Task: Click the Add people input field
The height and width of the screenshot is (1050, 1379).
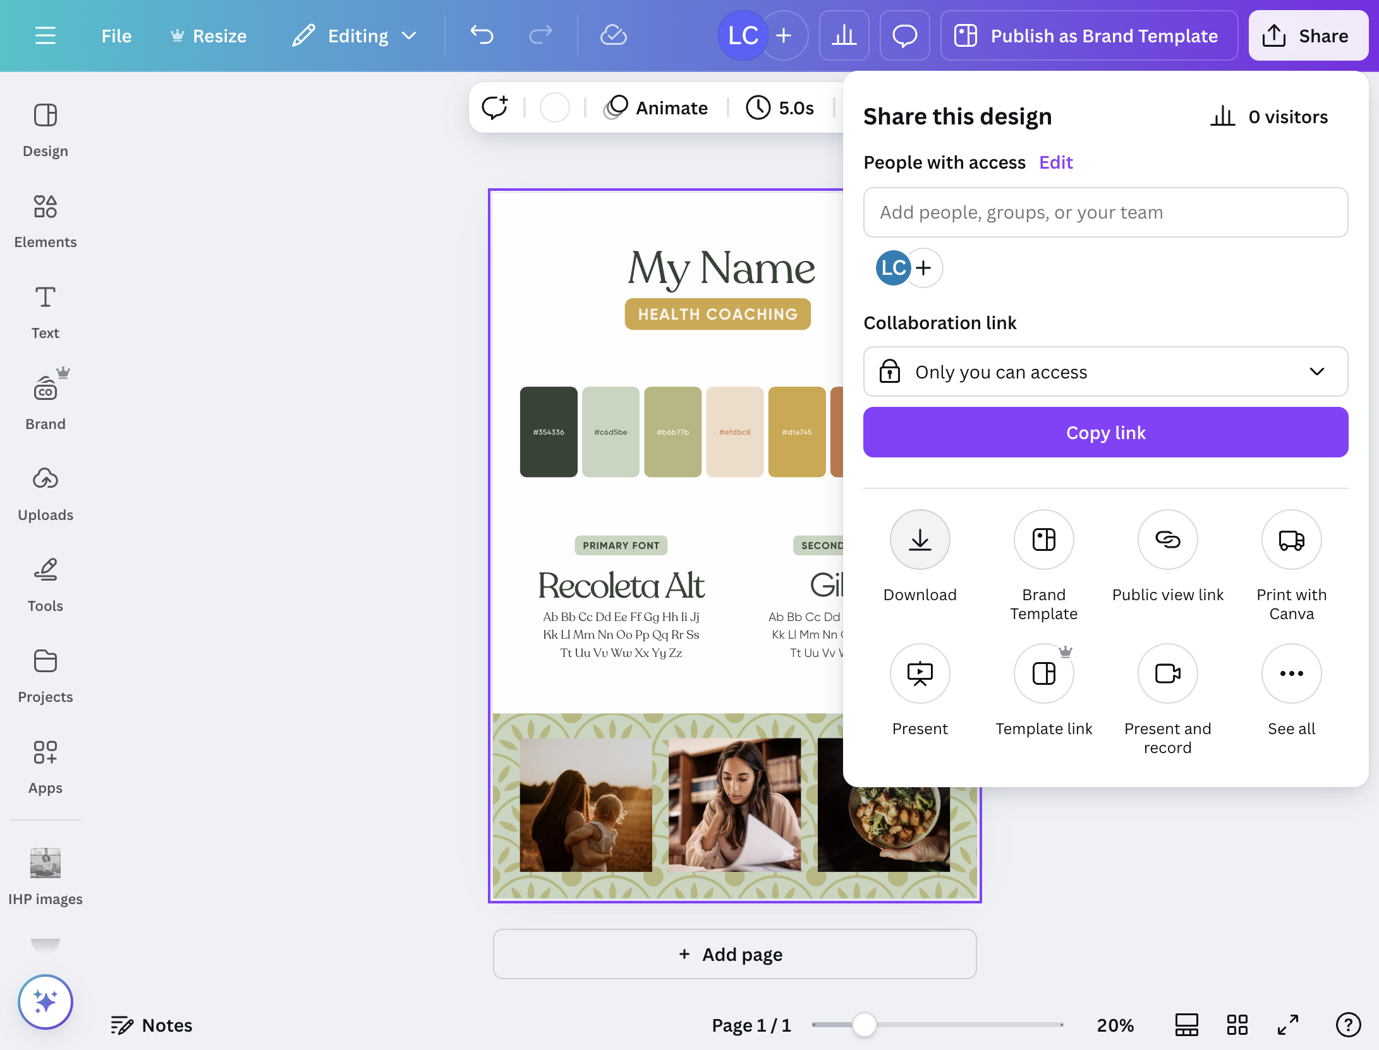Action: click(x=1106, y=212)
